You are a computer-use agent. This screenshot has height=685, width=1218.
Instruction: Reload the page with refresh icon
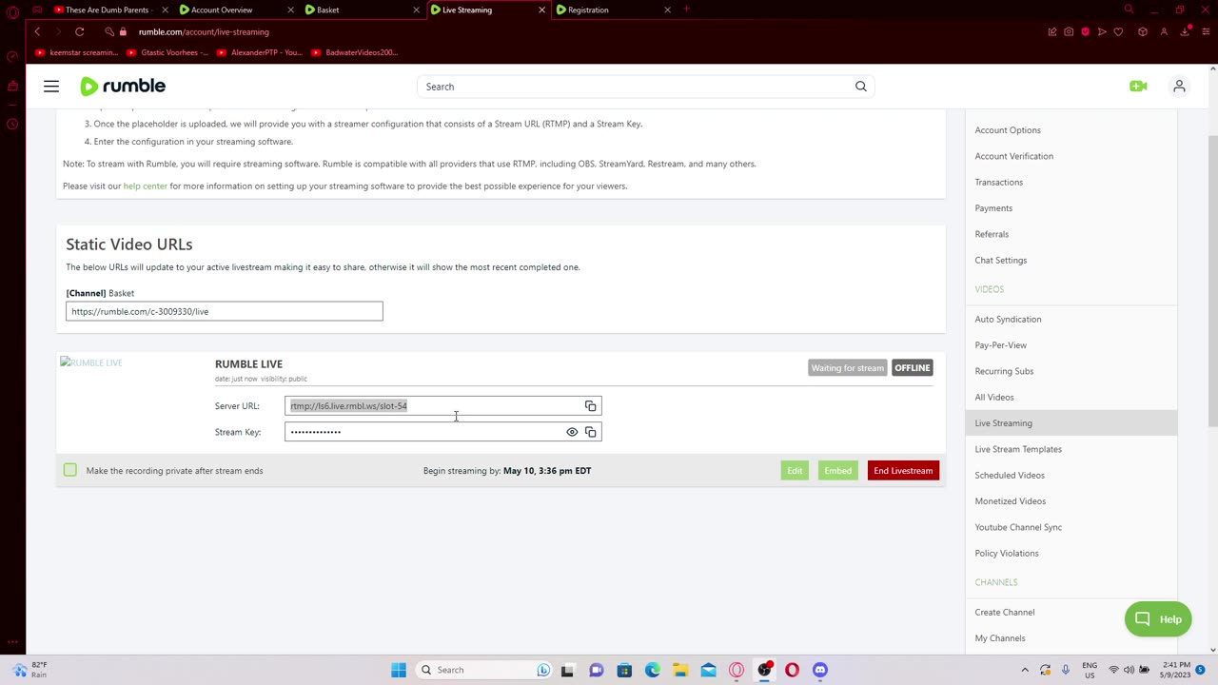coord(80,31)
